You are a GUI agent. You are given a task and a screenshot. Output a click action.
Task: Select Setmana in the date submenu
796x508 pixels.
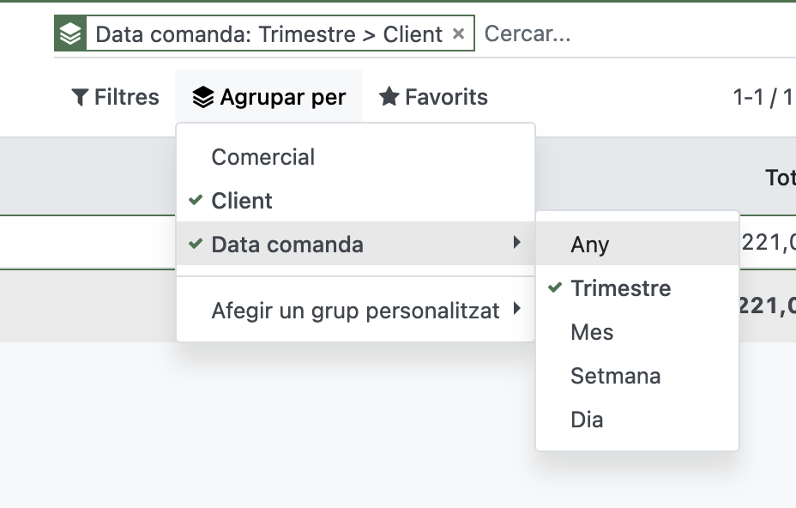tap(615, 376)
